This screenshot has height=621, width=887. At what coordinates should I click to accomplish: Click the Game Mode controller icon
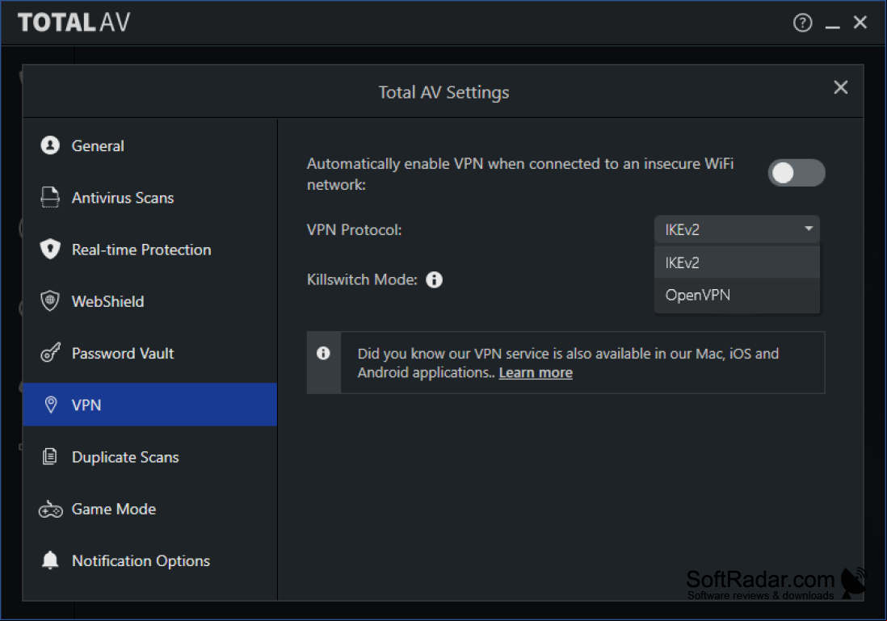pyautogui.click(x=50, y=509)
